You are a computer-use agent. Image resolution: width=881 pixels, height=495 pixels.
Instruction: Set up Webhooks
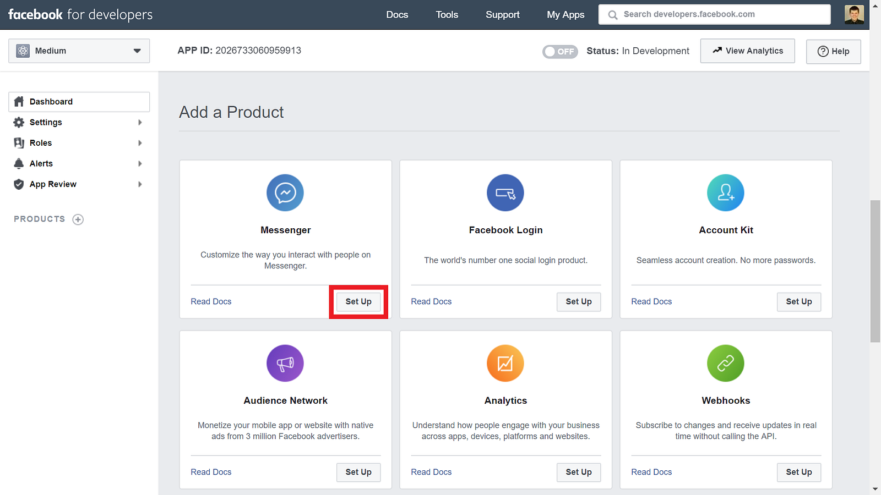coord(799,472)
